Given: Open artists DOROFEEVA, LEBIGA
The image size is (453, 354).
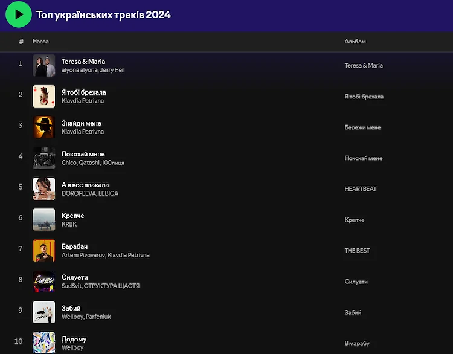Looking at the screenshot, I should (90, 193).
